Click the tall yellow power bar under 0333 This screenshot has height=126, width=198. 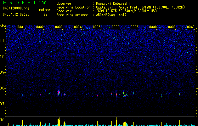59,122
